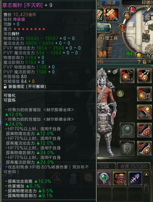Click the 2频道 channel button
The height and width of the screenshot is (202, 153).
click(110, 3)
